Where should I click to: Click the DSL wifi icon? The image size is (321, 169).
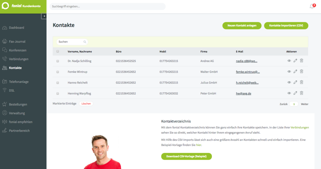(4, 90)
